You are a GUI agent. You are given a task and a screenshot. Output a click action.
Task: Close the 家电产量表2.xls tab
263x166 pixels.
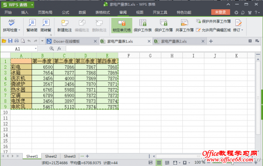coord(203,41)
